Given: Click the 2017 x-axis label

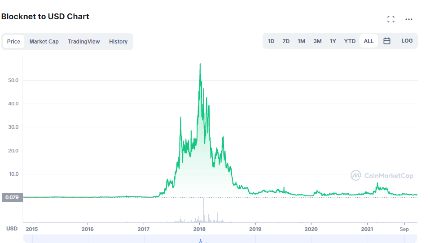Looking at the screenshot, I should 144,229.
